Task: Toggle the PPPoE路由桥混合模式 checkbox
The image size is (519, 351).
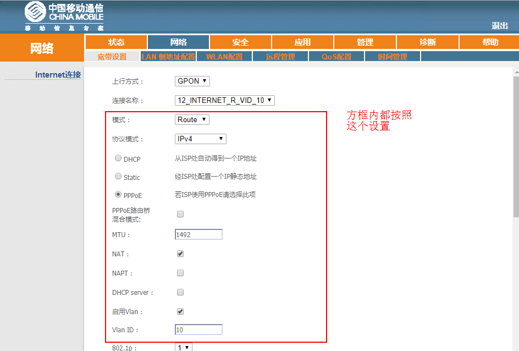Action: (180, 214)
